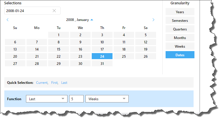Viewport: 223px width, 122px height.
Task: Select January 24 in the calendar
Action: click(102, 56)
